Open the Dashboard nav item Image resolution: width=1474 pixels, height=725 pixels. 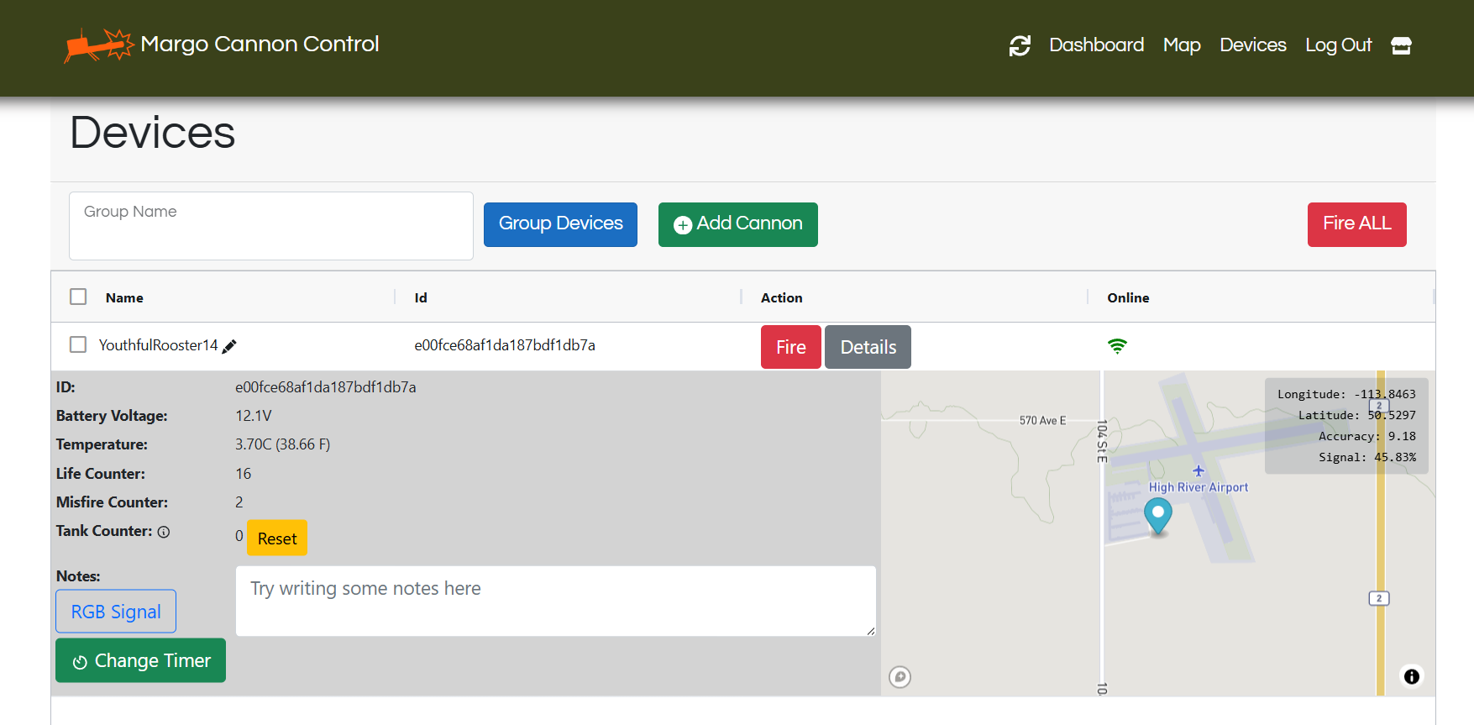pos(1096,45)
